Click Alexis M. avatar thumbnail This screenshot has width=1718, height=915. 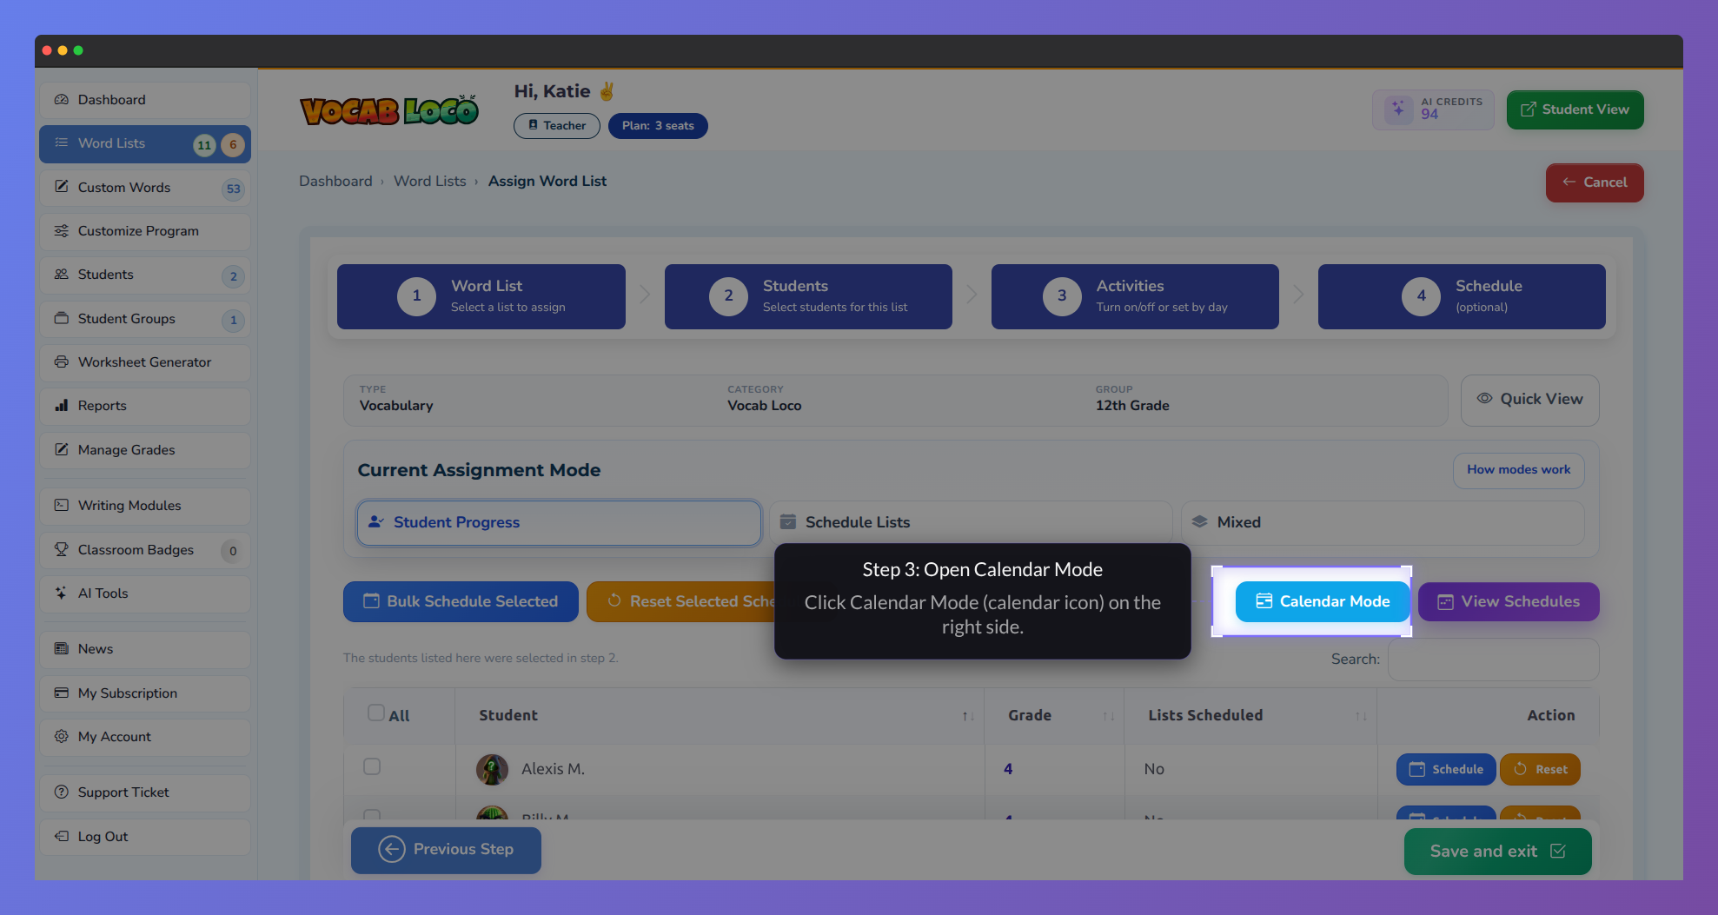click(492, 769)
